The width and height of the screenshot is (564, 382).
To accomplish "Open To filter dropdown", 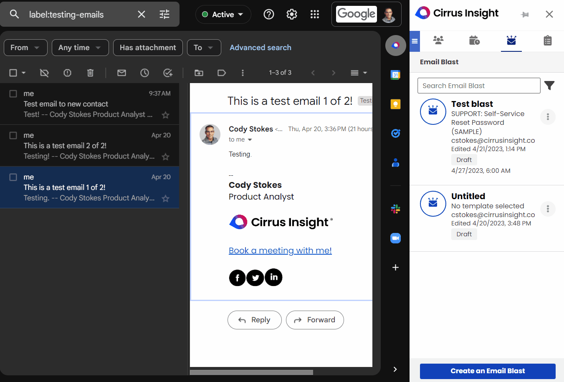I will 203,48.
